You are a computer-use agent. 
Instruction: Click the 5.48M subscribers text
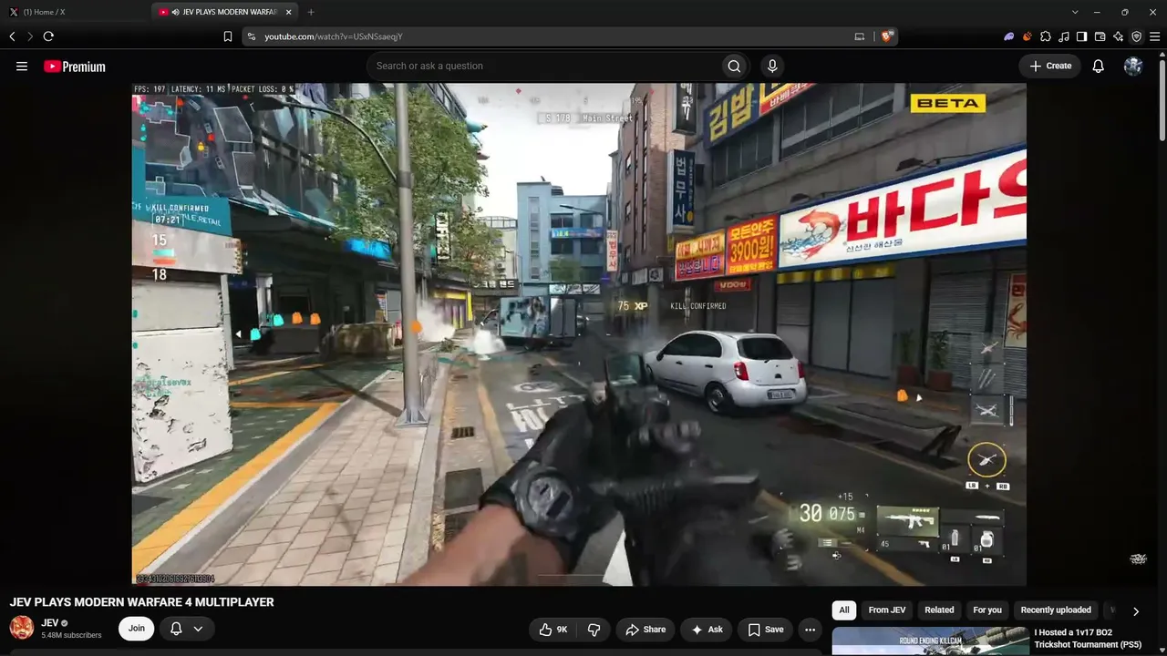pos(71,635)
